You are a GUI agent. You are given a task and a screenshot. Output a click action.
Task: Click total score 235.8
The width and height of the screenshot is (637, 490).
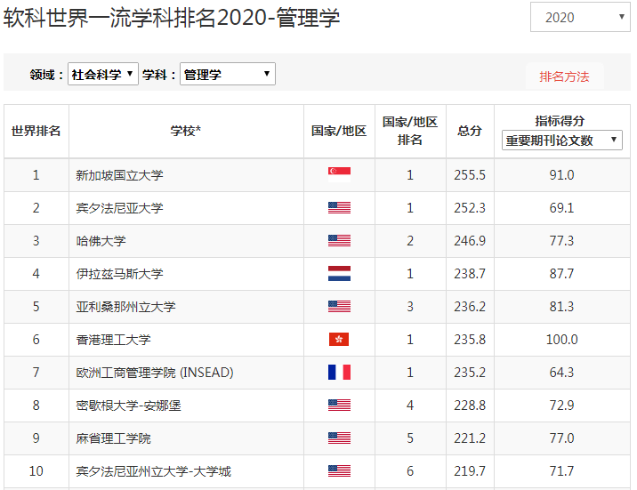pyautogui.click(x=470, y=340)
